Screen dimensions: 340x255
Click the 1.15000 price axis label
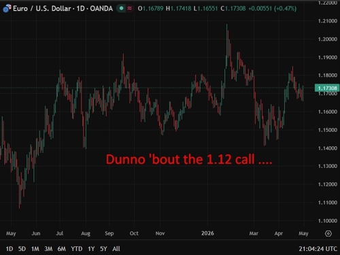tap(328, 130)
